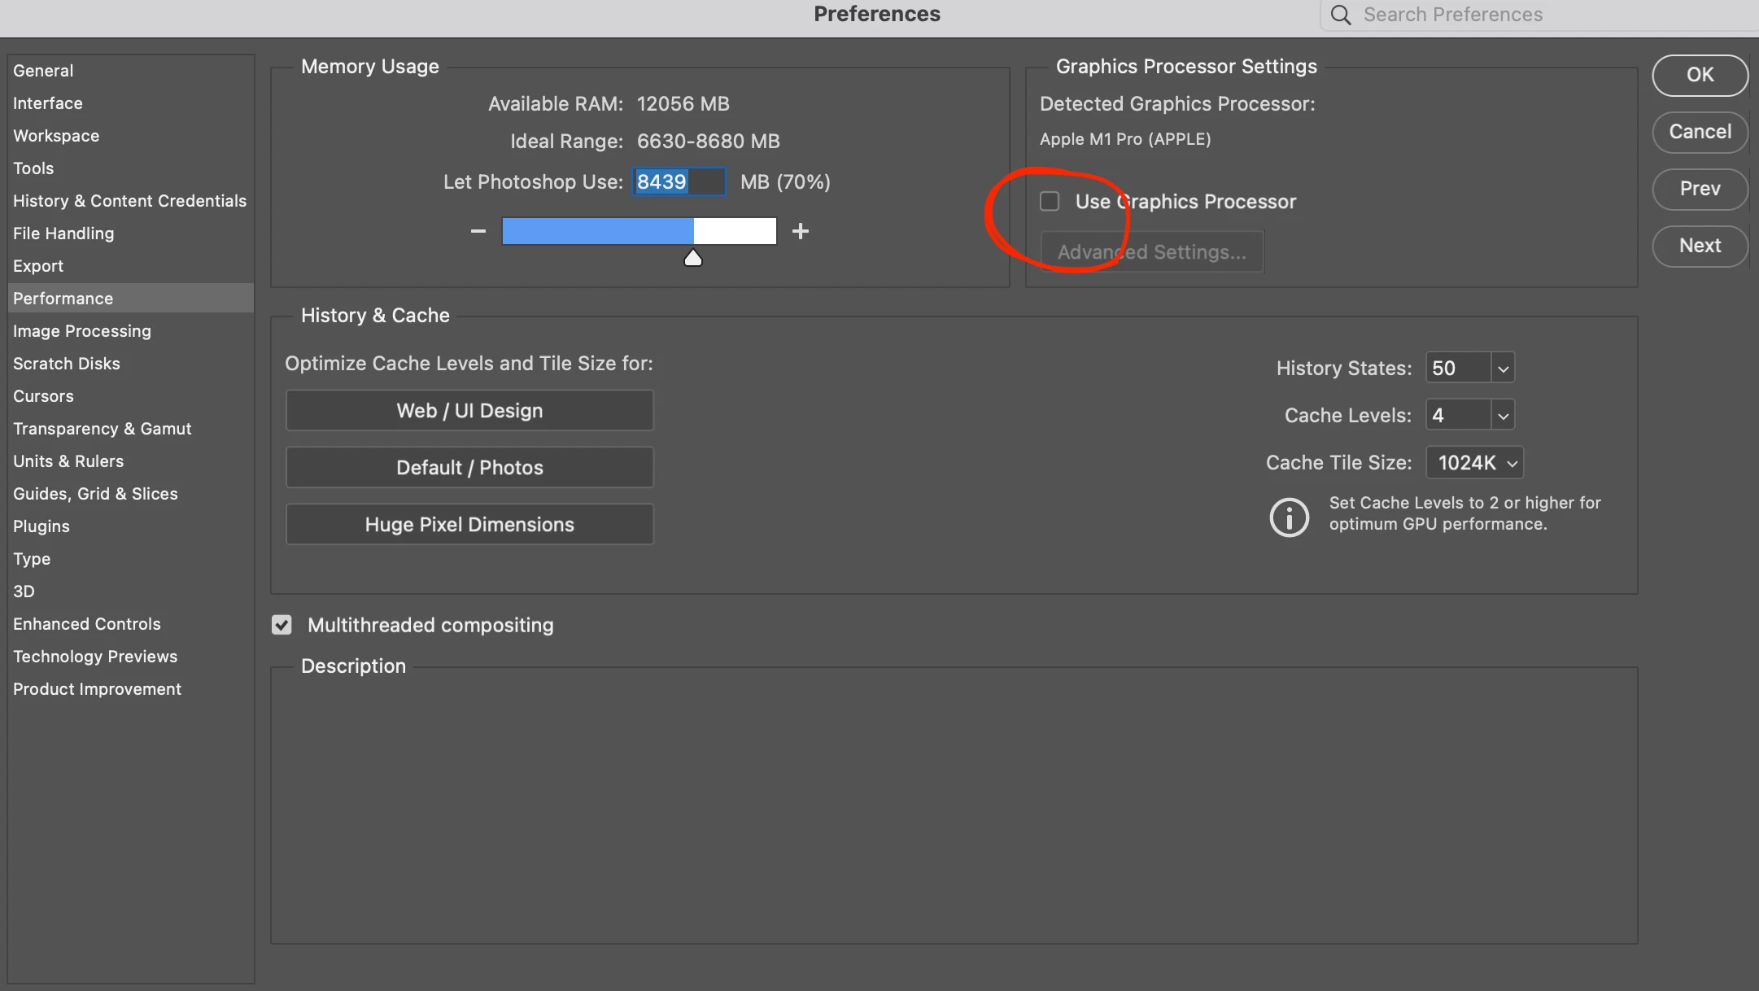1759x991 pixels.
Task: Click the plus icon to increase memory
Action: click(801, 231)
